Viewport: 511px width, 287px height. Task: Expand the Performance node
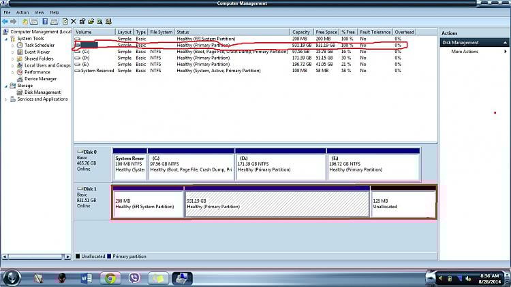(x=13, y=73)
